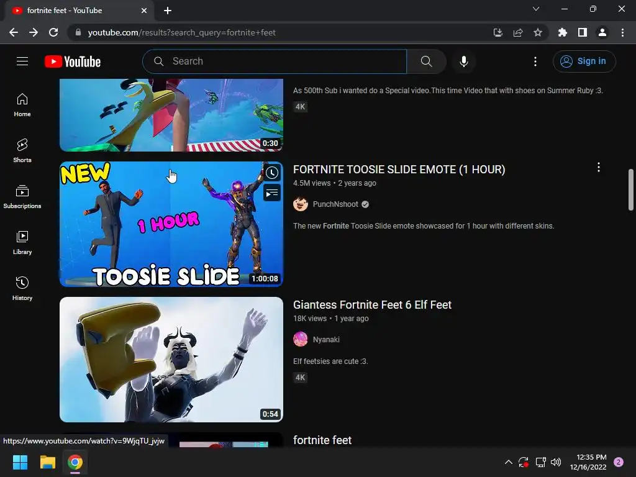
Task: Open a new browser tab
Action: click(x=168, y=11)
